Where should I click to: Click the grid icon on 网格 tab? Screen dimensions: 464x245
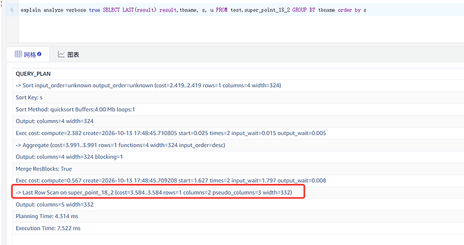click(18, 54)
